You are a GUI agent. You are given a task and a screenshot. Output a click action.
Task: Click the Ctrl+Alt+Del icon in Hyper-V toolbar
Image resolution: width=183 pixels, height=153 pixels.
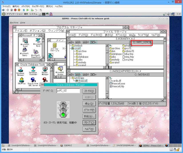coord(3,10)
